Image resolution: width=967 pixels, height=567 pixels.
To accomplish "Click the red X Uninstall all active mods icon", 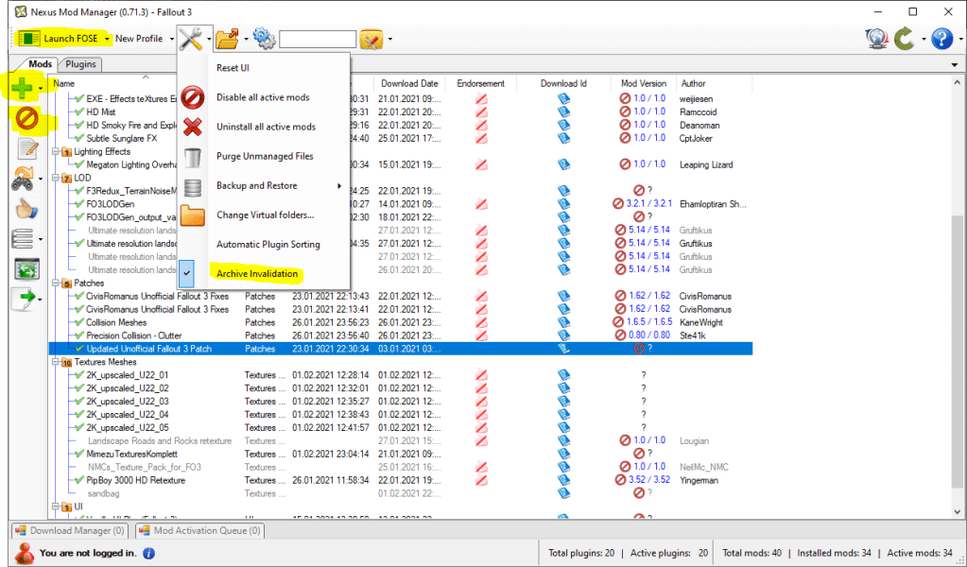I will (x=192, y=127).
